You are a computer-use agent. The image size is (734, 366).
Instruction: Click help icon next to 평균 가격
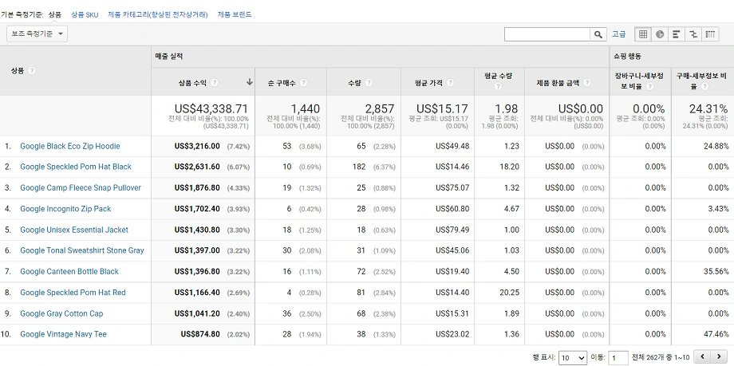click(450, 82)
